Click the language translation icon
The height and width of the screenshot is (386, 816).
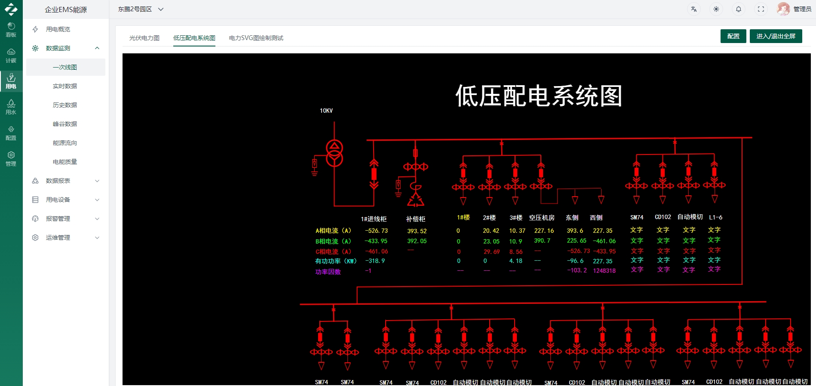[693, 9]
